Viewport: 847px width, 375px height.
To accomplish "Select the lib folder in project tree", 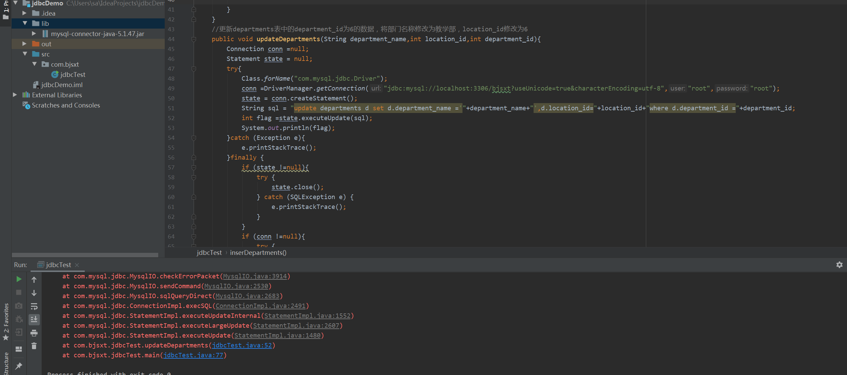I will 88,23.
